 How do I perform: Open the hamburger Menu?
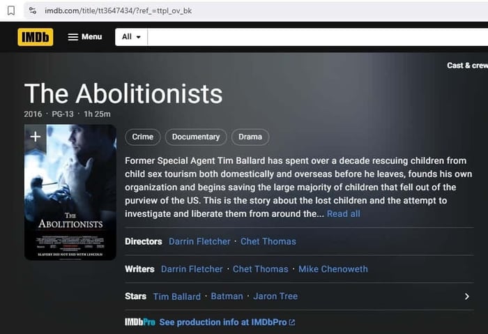[84, 37]
